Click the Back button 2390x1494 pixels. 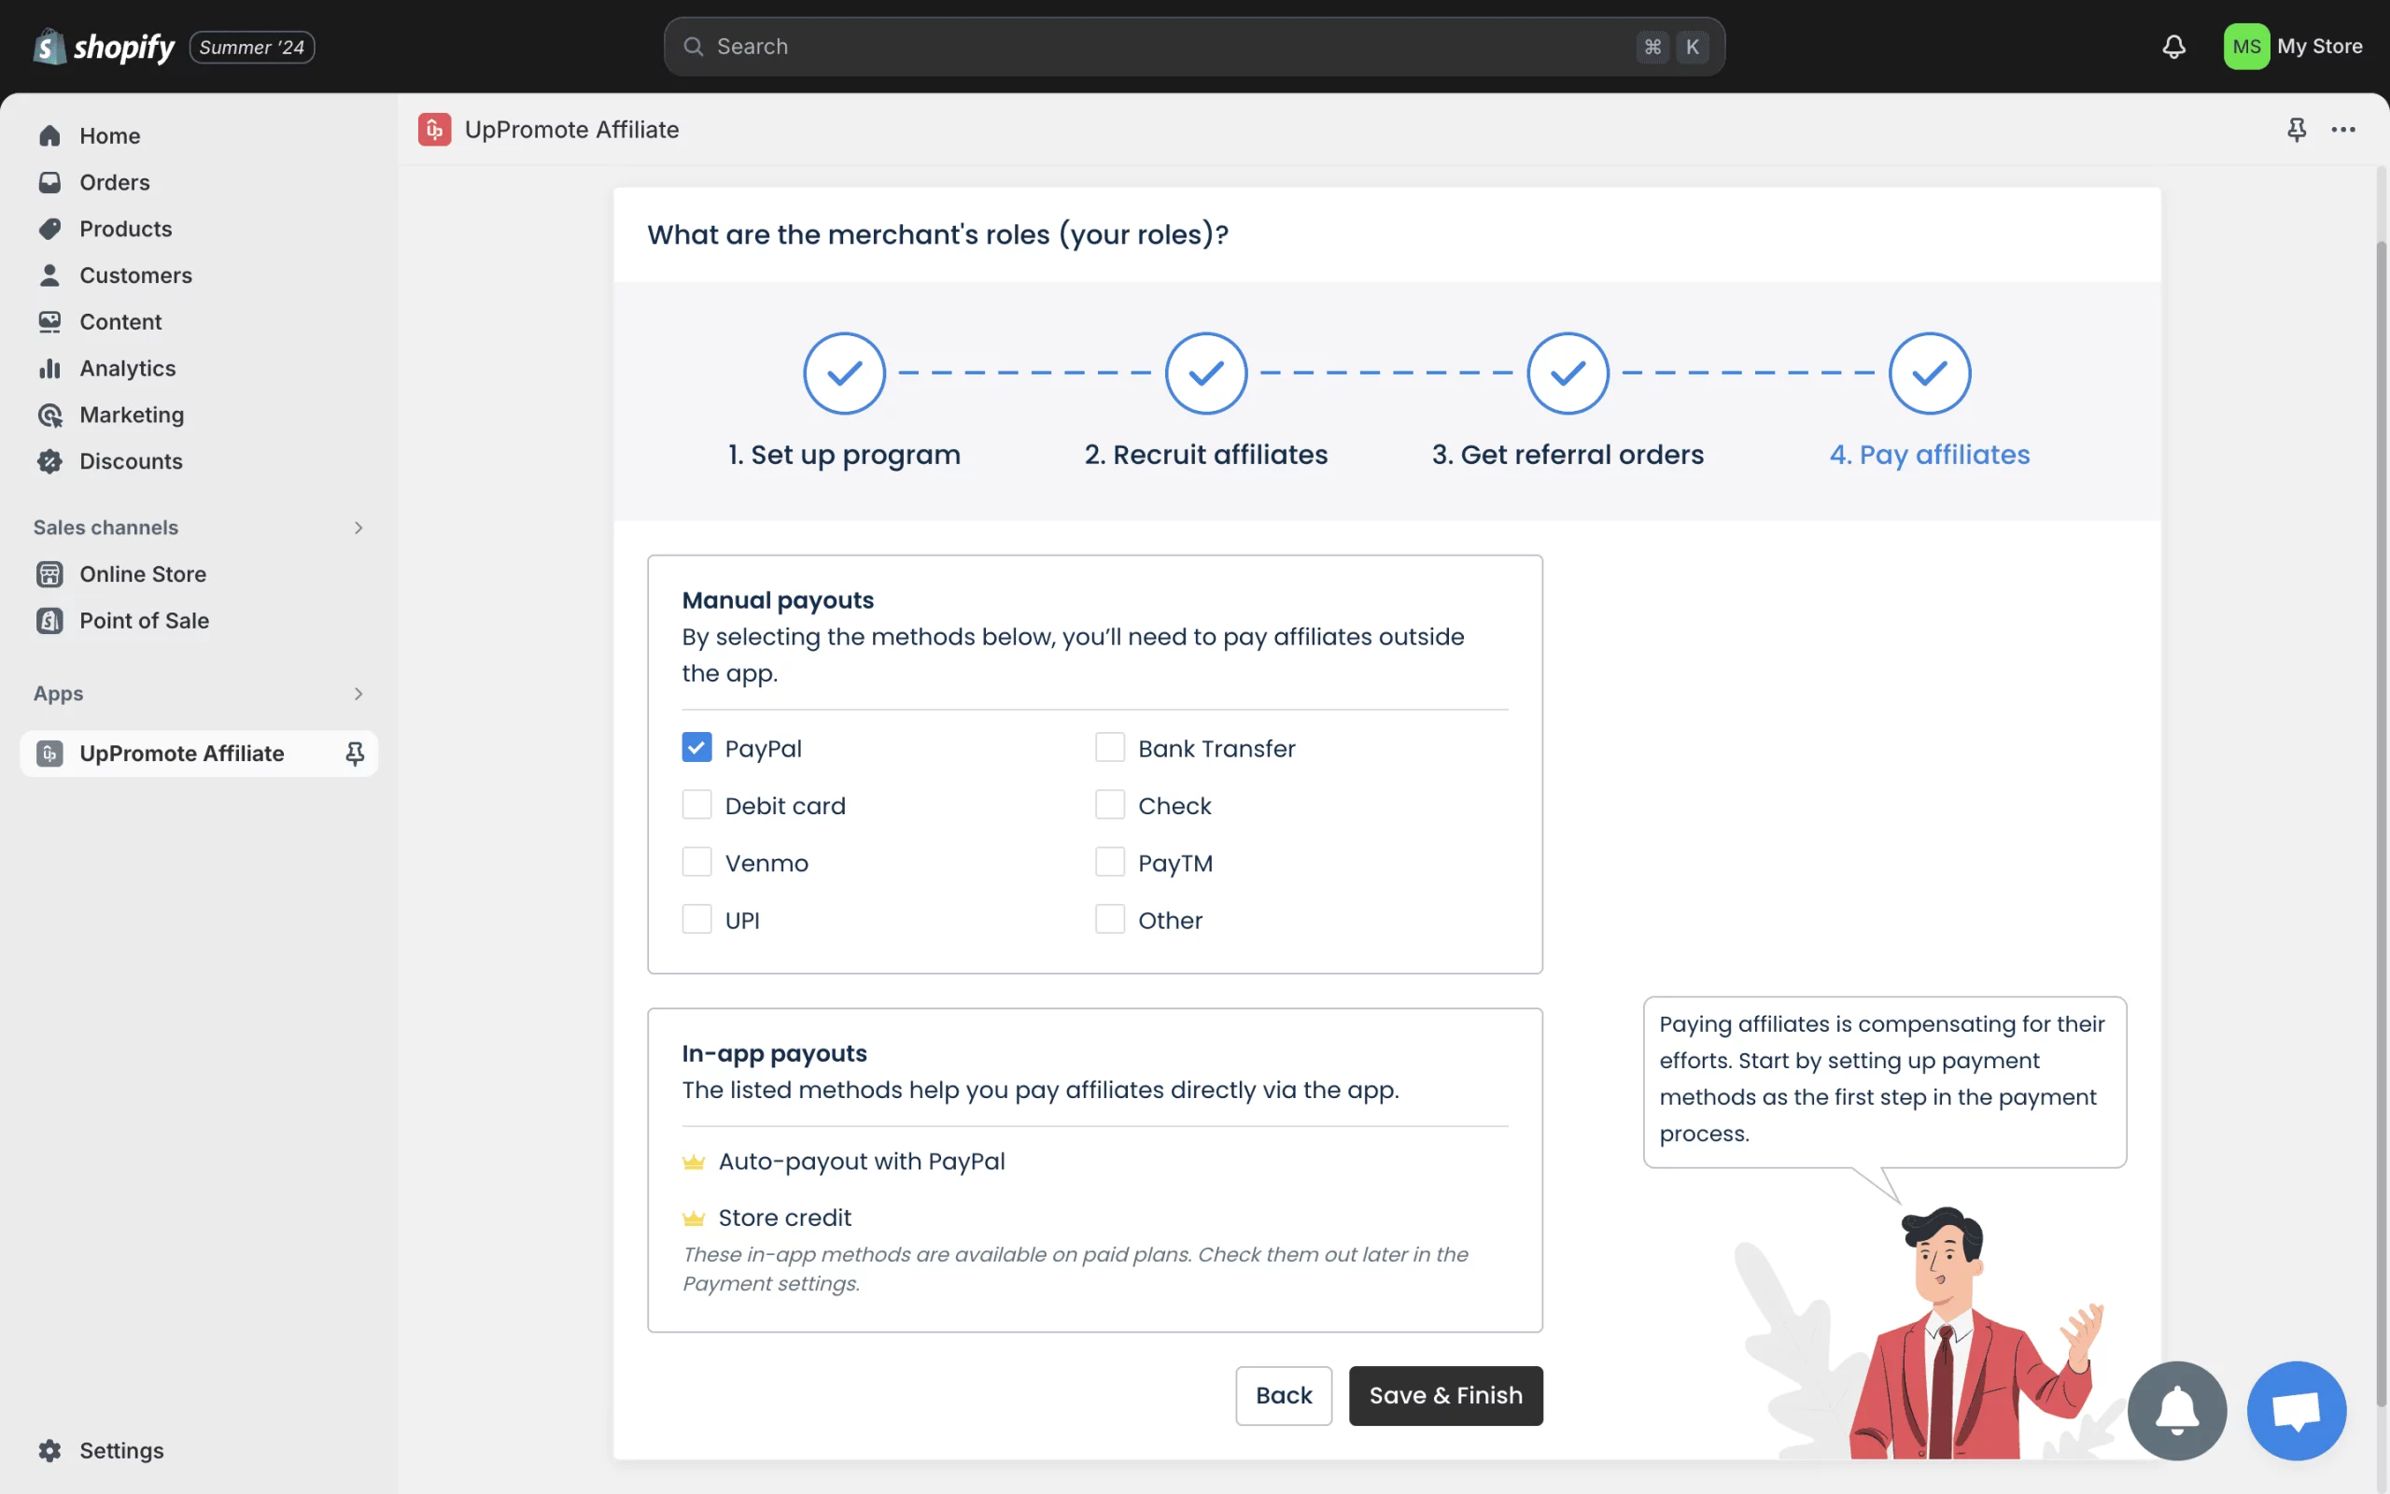click(1282, 1396)
